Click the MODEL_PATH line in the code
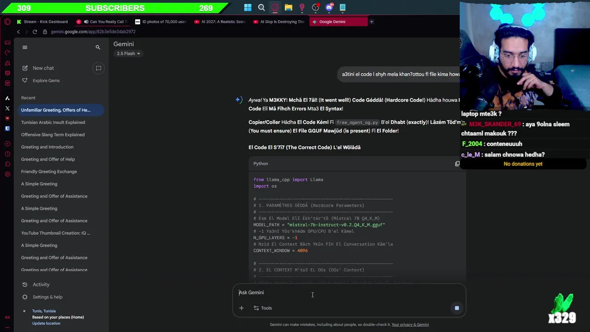This screenshot has height=332, width=590. [x=319, y=225]
